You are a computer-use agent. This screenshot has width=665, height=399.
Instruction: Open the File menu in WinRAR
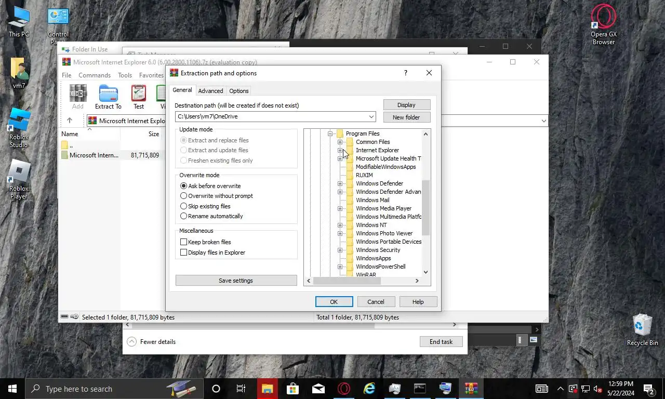(66, 75)
